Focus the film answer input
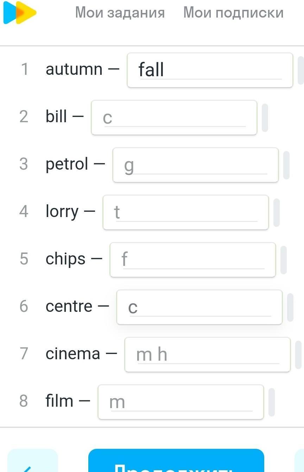 (x=180, y=402)
